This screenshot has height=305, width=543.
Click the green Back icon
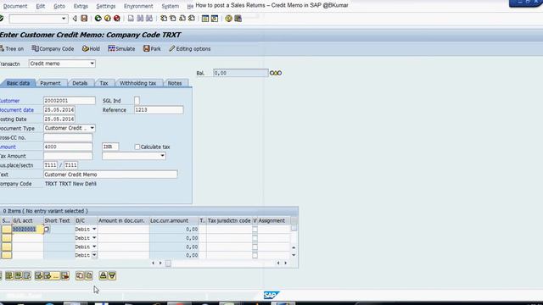98,19
